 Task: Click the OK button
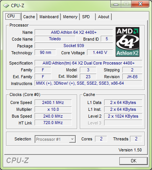(x=133, y=161)
